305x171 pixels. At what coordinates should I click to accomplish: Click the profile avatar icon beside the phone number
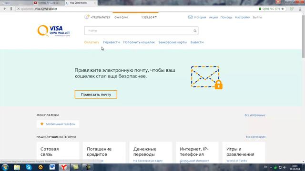87,17
